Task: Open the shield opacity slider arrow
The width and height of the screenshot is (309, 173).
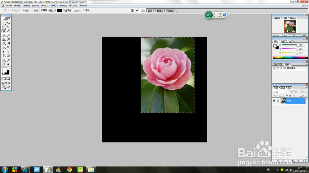Action: tap(80, 10)
